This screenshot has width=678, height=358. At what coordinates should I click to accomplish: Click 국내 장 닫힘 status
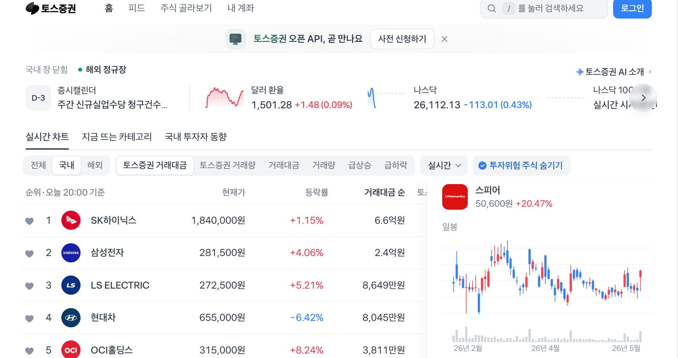point(47,70)
